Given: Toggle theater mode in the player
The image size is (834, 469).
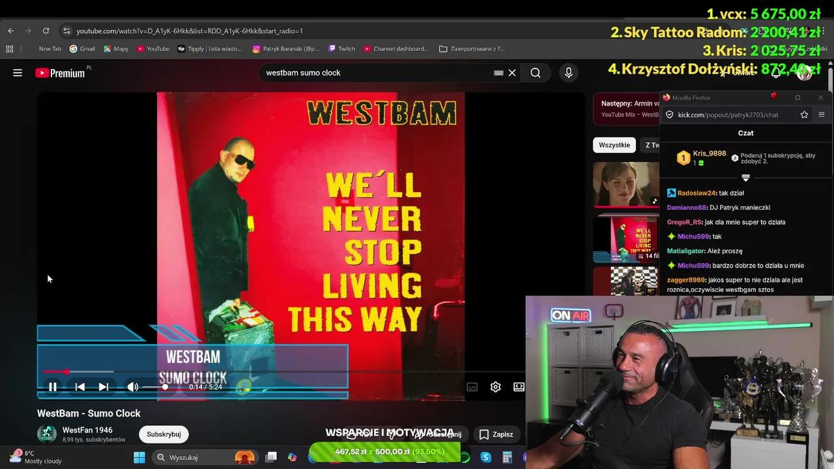Looking at the screenshot, I should 519,387.
